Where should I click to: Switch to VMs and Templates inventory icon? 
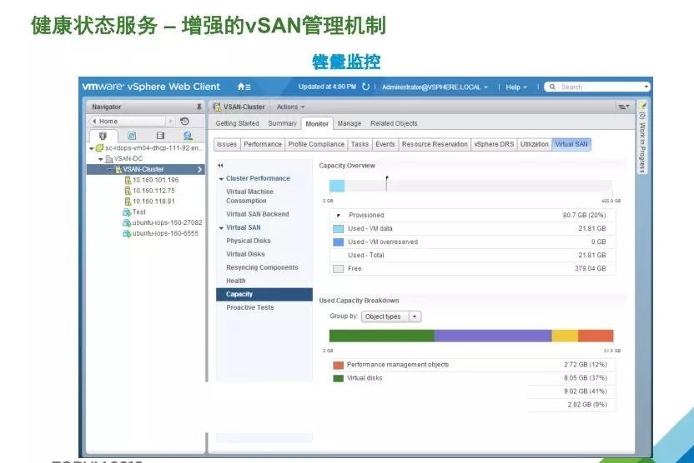(132, 135)
